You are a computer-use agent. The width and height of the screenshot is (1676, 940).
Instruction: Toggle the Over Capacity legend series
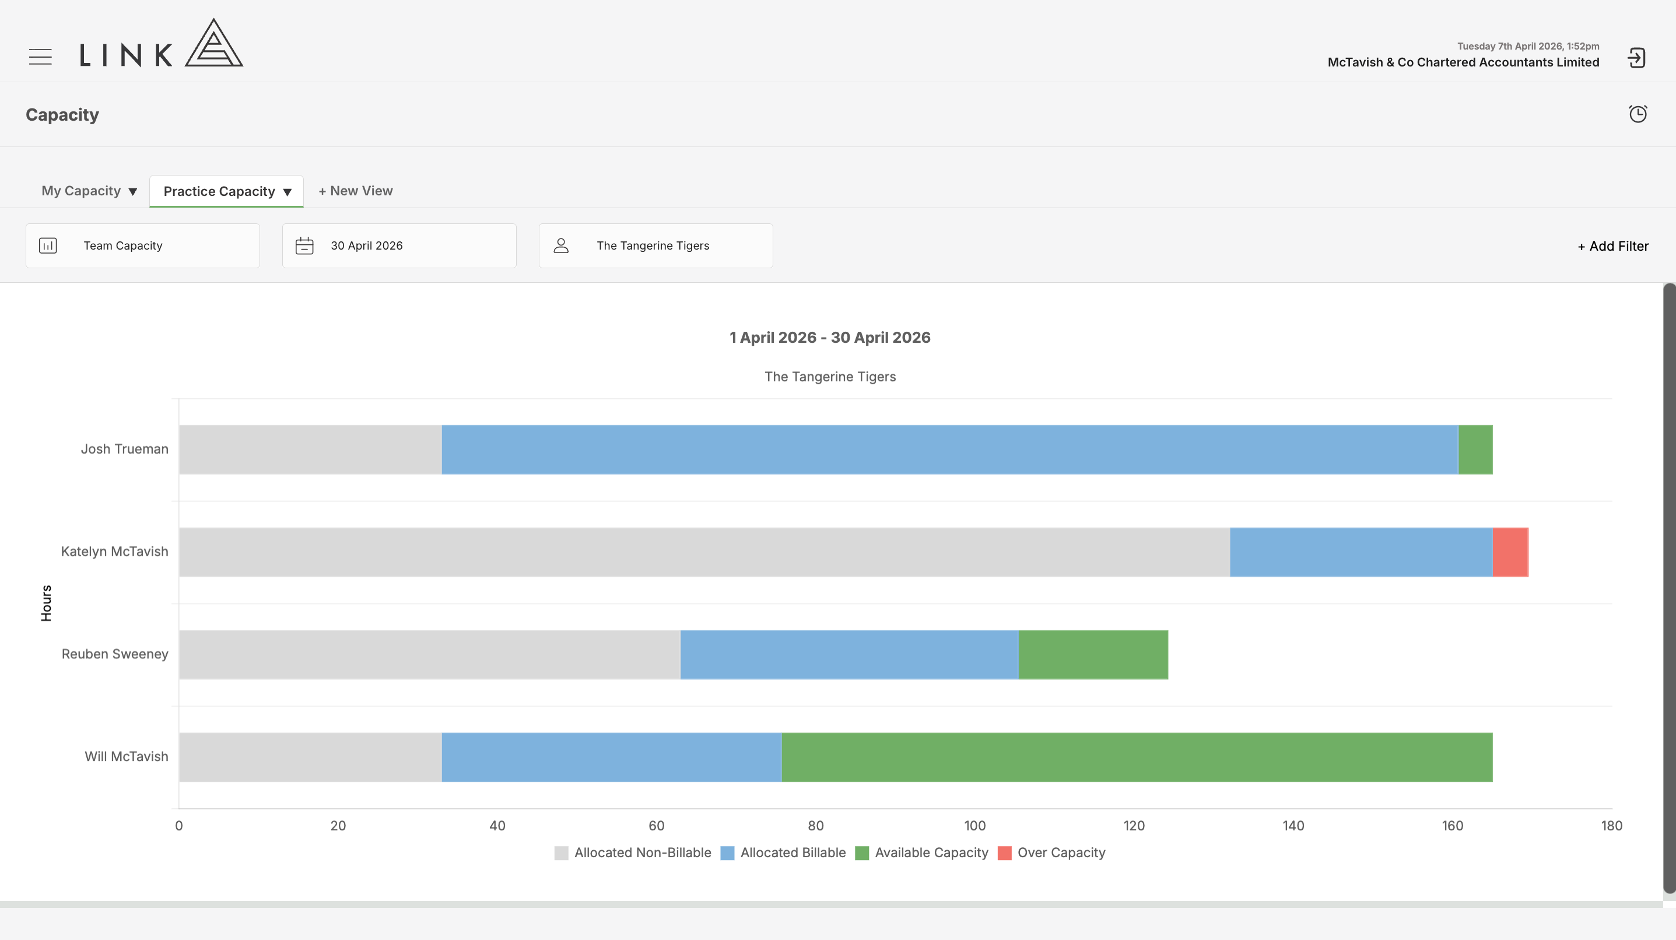[x=1051, y=853]
